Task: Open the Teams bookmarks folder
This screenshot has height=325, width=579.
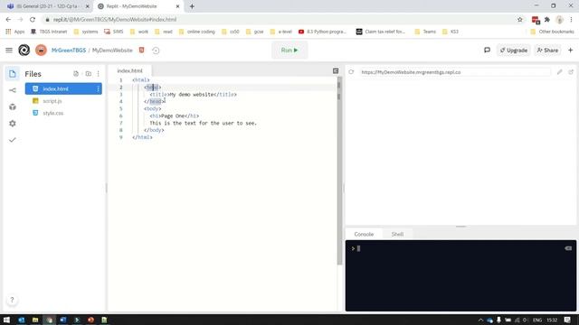Action: [x=425, y=32]
